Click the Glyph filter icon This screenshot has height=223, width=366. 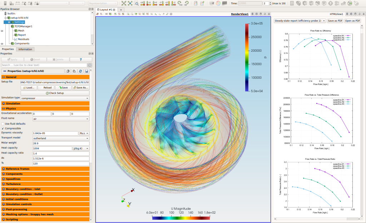pos(330,3)
